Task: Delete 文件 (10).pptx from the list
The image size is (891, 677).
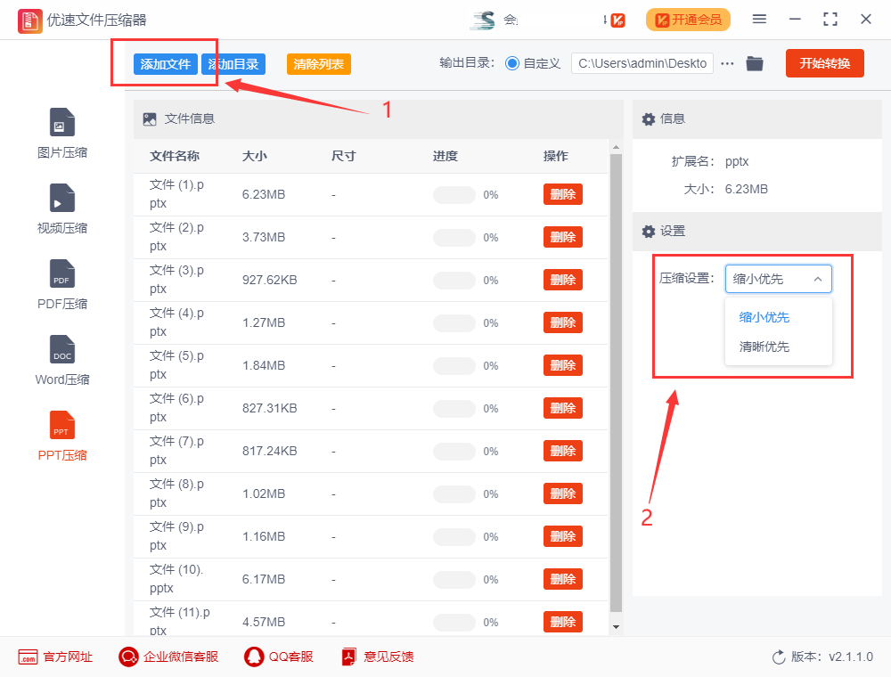Action: click(562, 579)
